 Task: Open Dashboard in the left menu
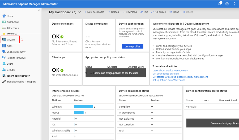[13, 22]
